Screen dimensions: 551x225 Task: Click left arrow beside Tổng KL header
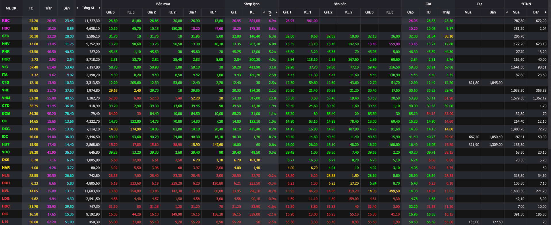(78, 8)
